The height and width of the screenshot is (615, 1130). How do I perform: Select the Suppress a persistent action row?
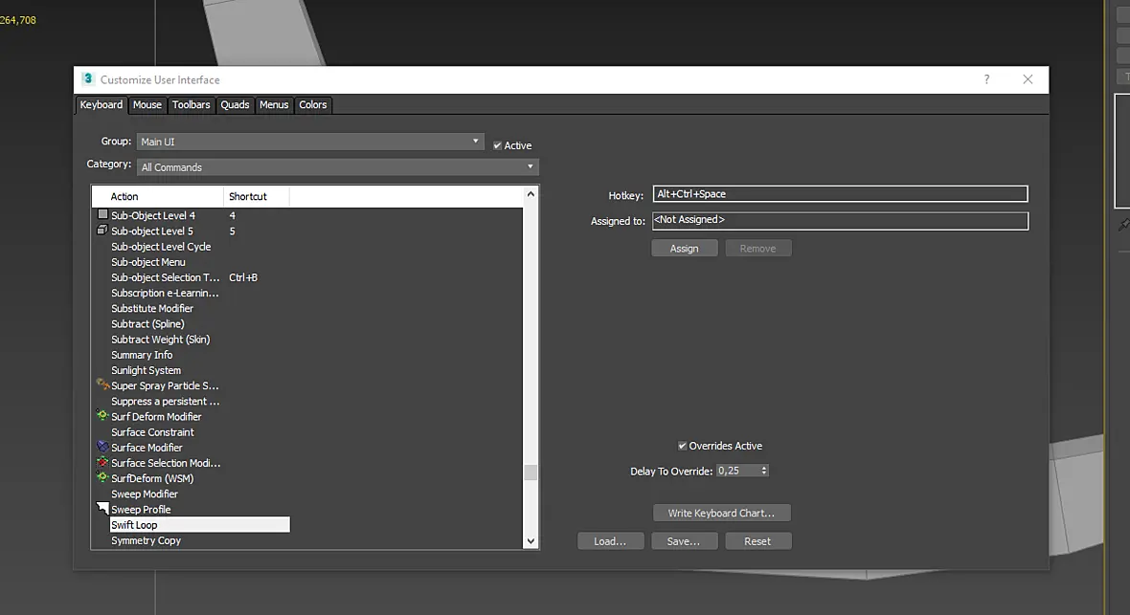click(165, 401)
